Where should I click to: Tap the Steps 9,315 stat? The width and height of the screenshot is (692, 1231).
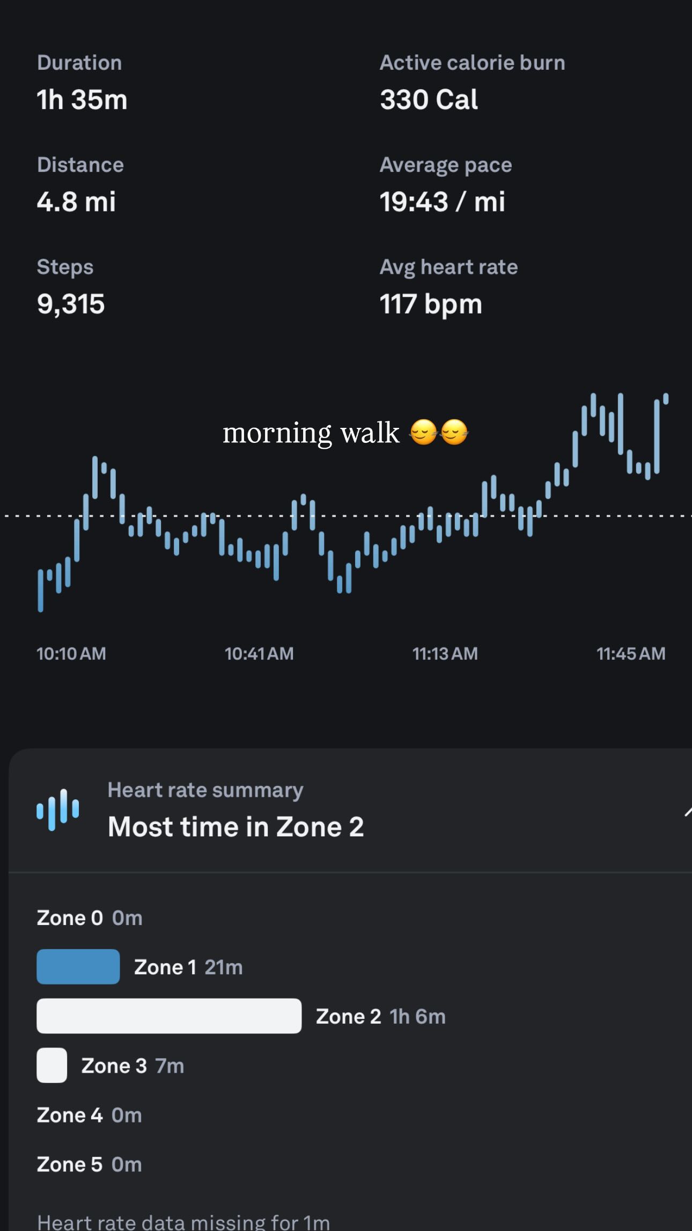point(71,304)
